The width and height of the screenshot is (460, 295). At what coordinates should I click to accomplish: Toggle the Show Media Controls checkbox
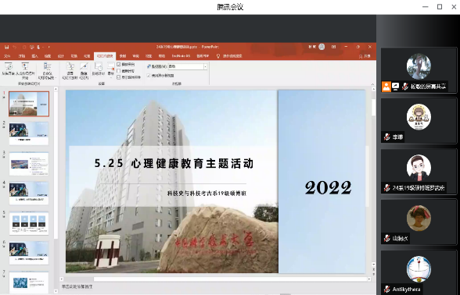(x=119, y=77)
